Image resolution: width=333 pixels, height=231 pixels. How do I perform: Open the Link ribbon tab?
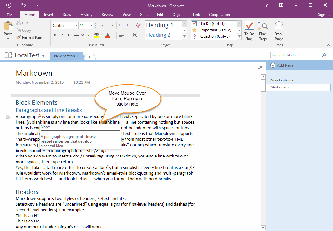click(x=196, y=15)
